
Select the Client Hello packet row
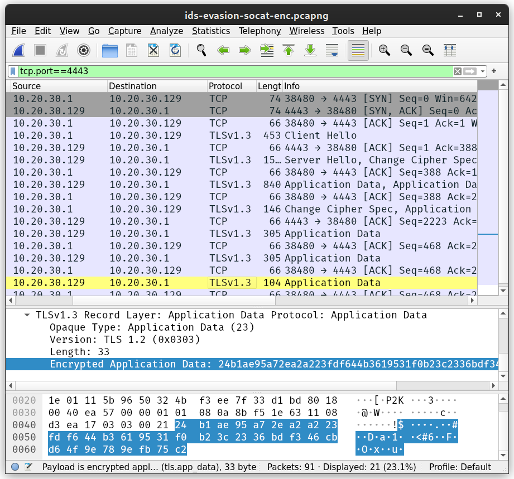tap(242, 136)
